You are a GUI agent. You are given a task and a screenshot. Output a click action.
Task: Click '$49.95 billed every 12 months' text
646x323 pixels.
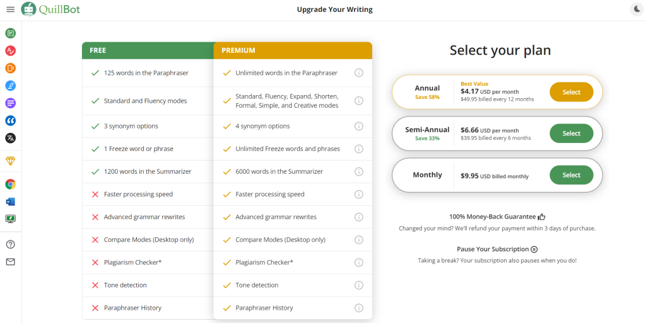497,99
